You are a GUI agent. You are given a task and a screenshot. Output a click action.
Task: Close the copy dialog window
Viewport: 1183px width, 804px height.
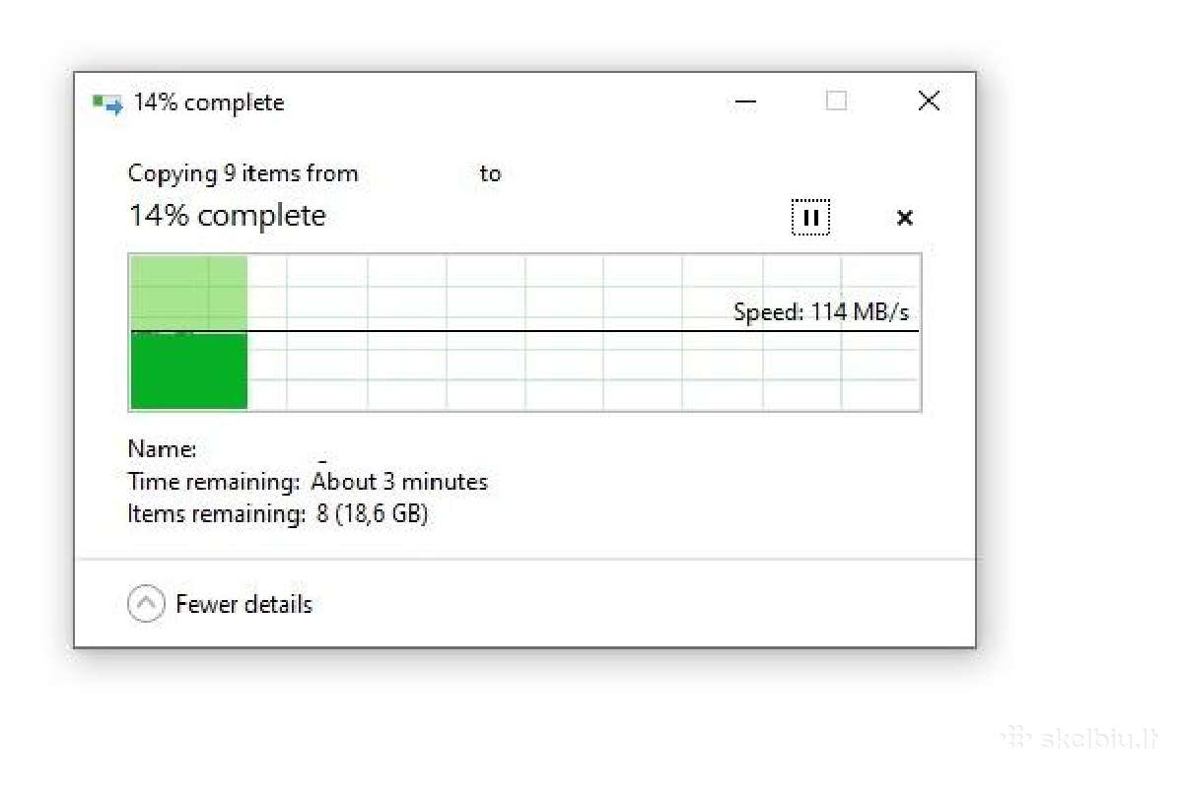point(928,100)
